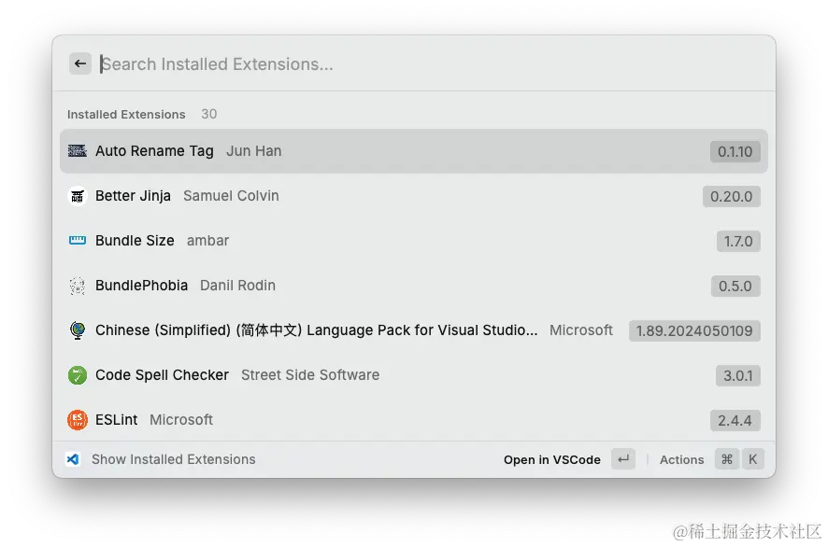
Task: Click Show Installed Extensions label
Action: (x=173, y=459)
